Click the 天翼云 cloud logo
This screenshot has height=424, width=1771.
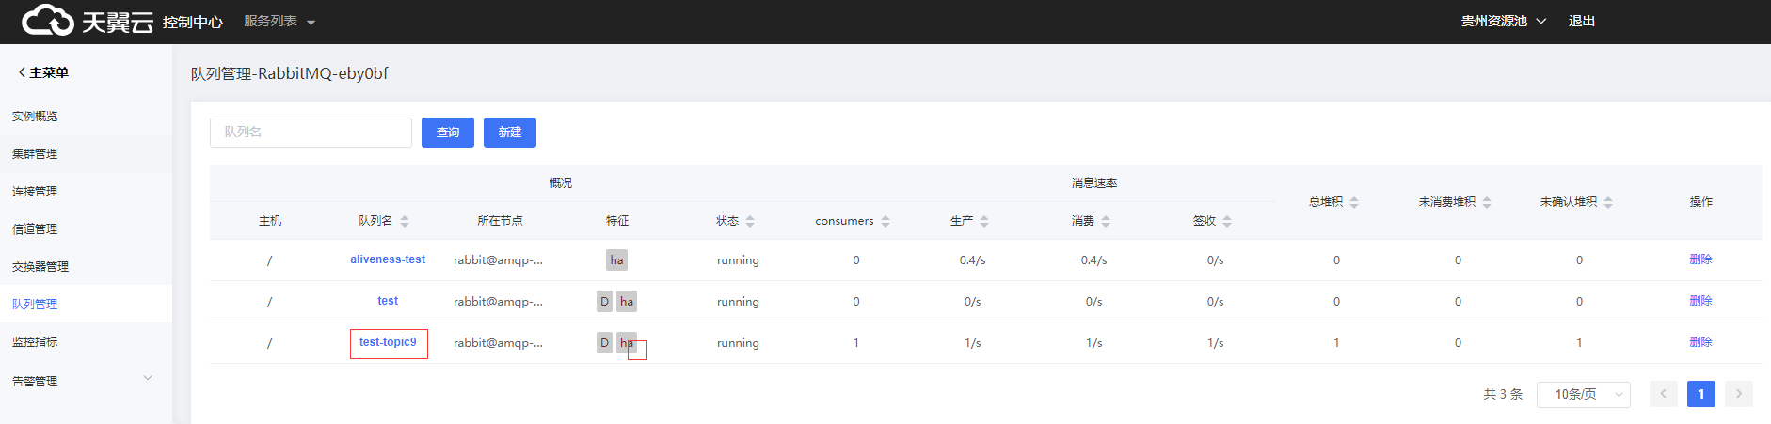(x=87, y=21)
